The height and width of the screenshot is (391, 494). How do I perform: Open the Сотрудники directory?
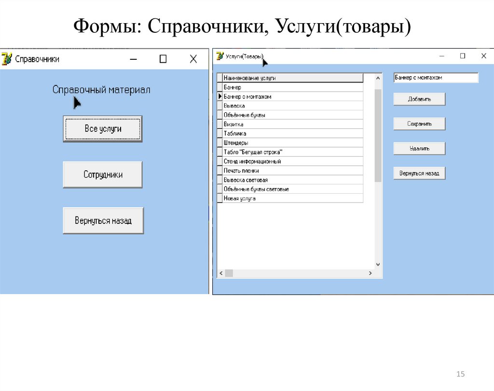(x=103, y=175)
